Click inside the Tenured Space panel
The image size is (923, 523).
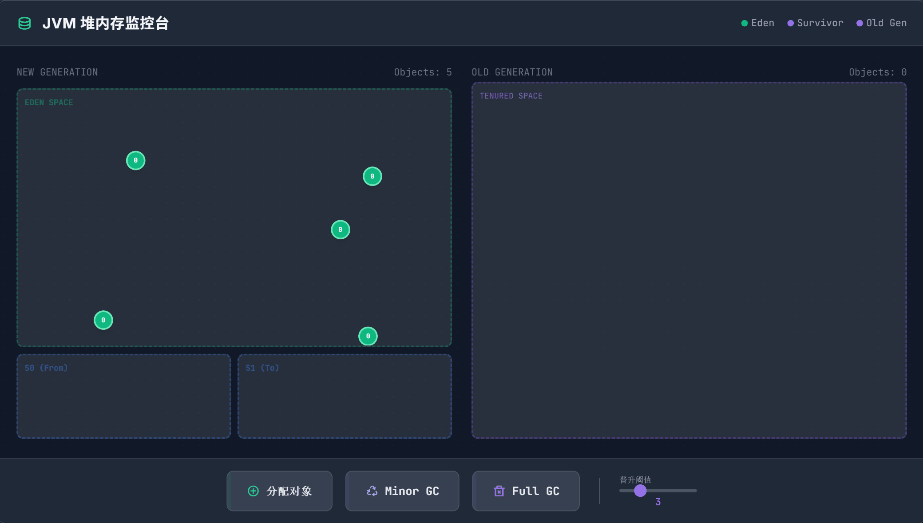[x=689, y=266]
